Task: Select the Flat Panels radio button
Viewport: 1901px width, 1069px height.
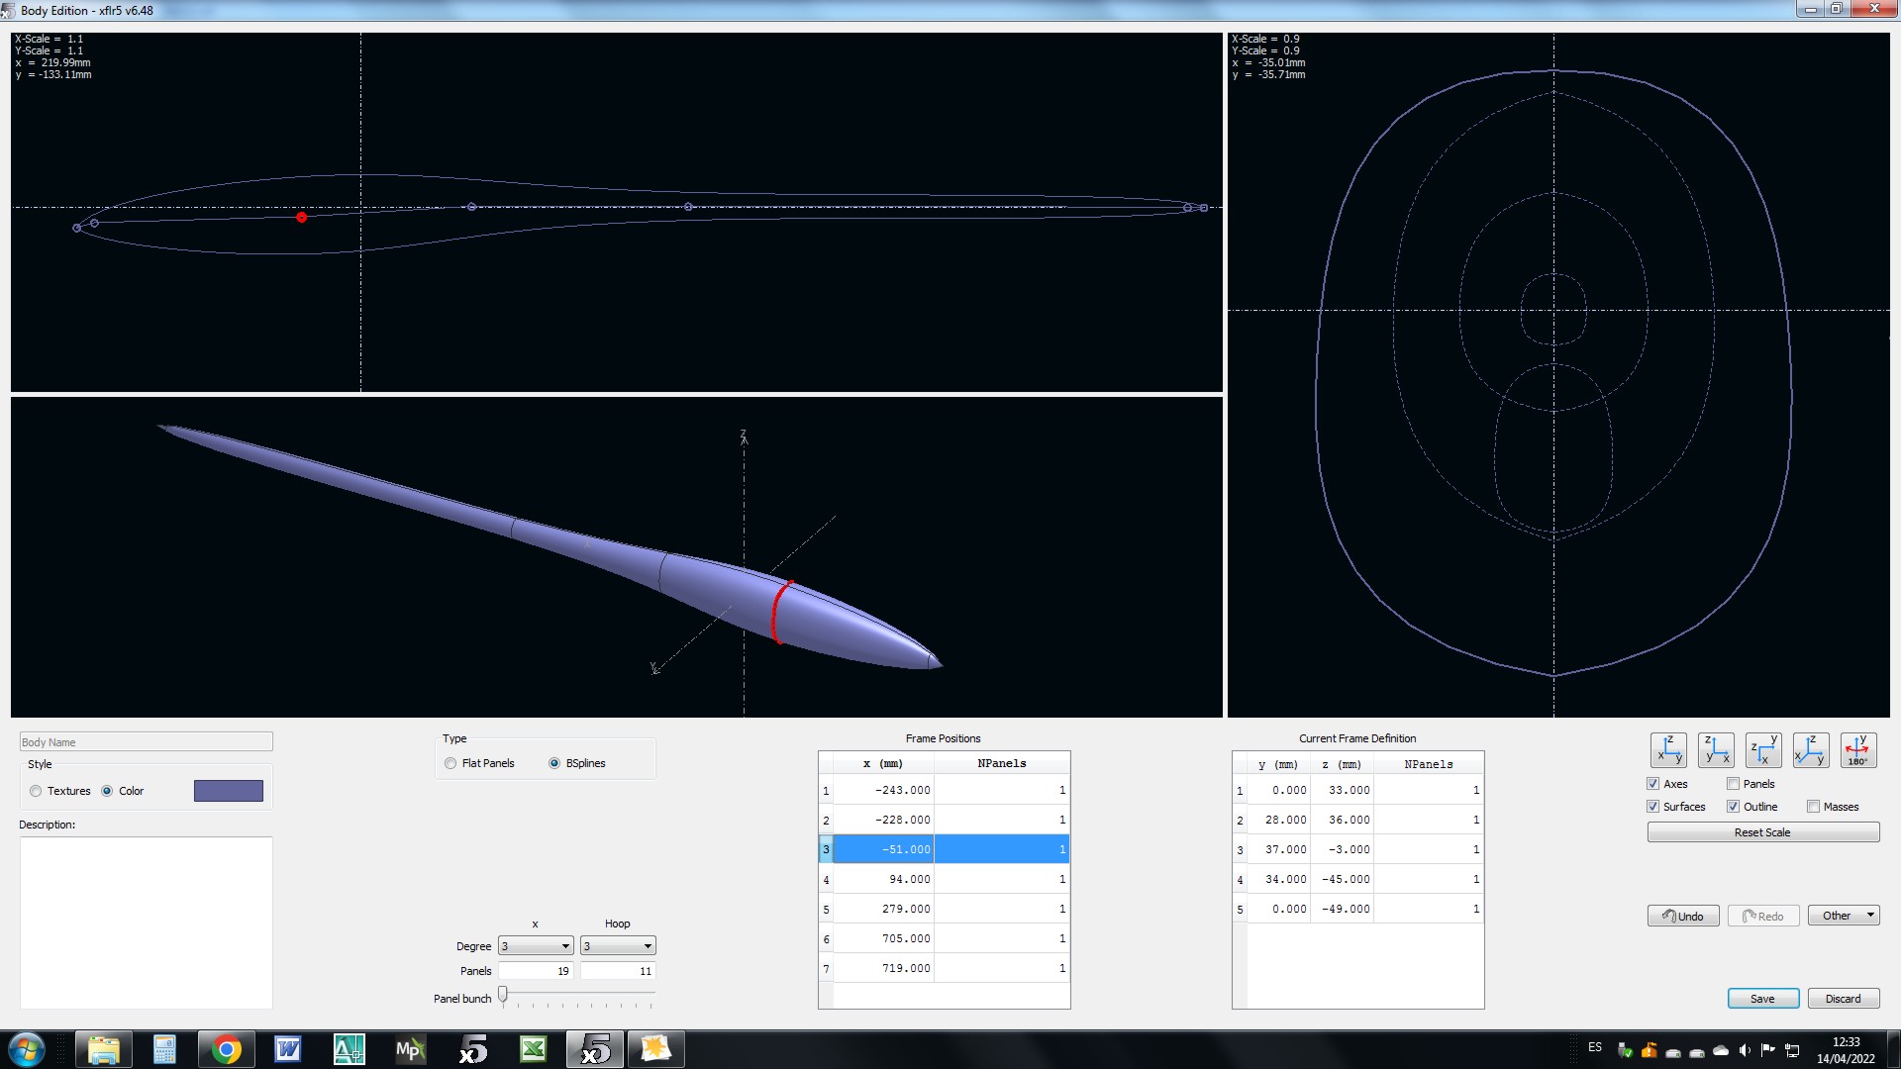Action: click(451, 763)
